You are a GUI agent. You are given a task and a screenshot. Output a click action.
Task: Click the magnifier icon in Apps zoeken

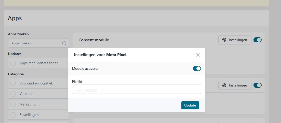coord(64,43)
